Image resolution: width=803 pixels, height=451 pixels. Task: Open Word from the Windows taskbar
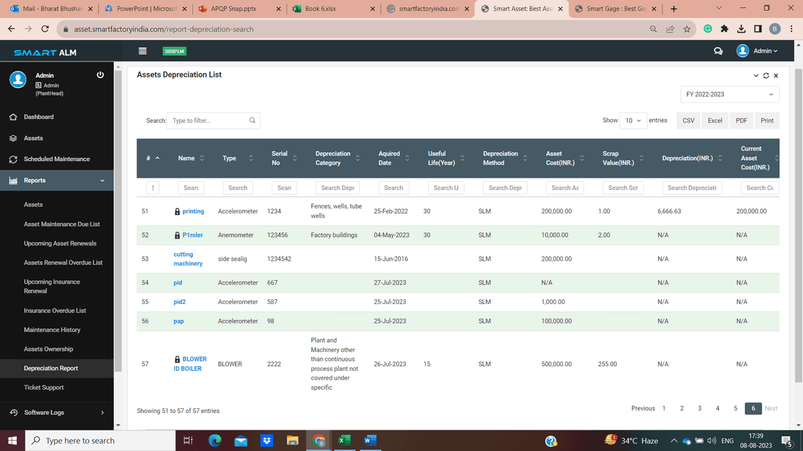point(369,440)
